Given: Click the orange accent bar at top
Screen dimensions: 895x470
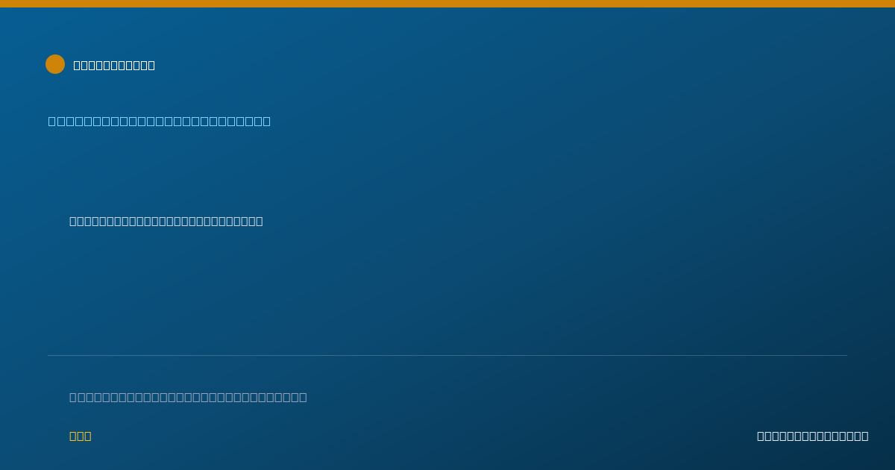Looking at the screenshot, I should tap(447, 4).
